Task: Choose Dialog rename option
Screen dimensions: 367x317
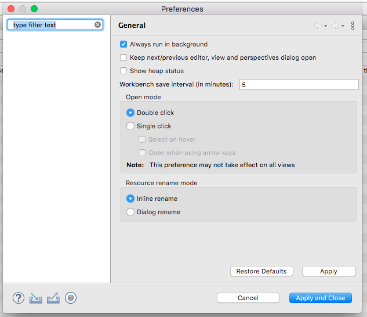Action: (130, 212)
